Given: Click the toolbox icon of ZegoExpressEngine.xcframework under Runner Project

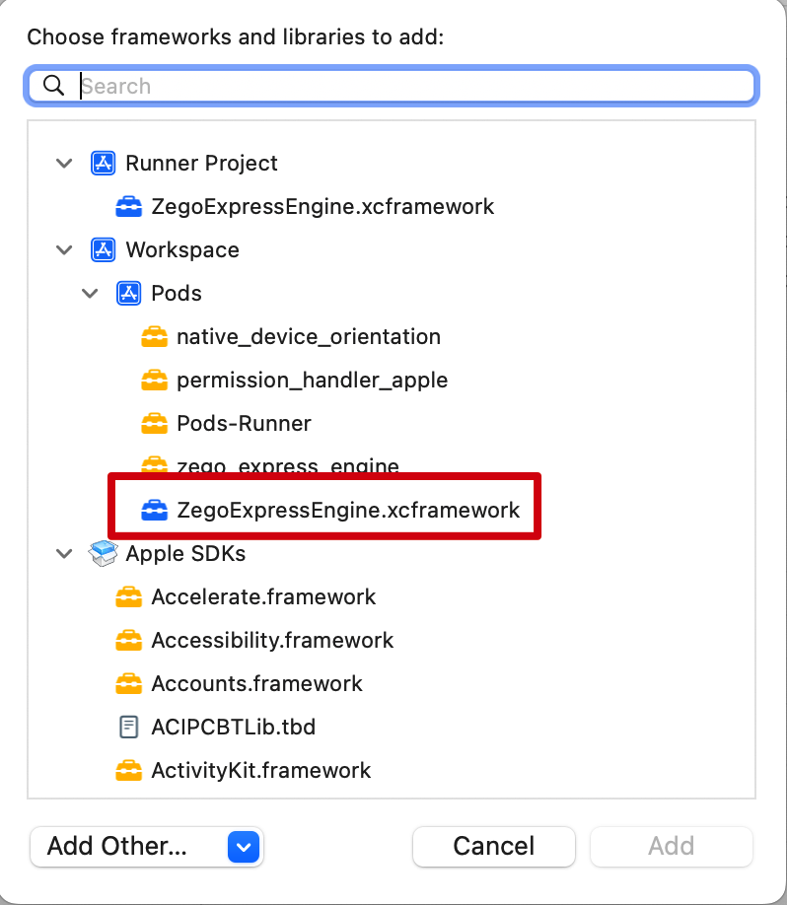Looking at the screenshot, I should (x=129, y=207).
